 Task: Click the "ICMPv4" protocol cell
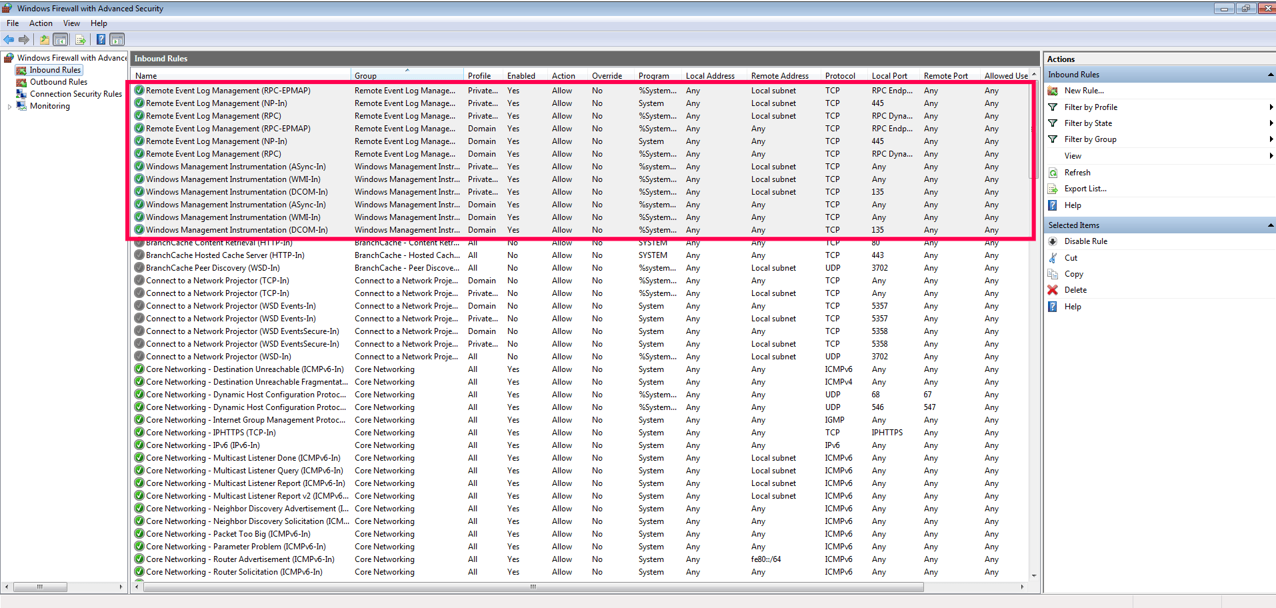pyautogui.click(x=839, y=382)
